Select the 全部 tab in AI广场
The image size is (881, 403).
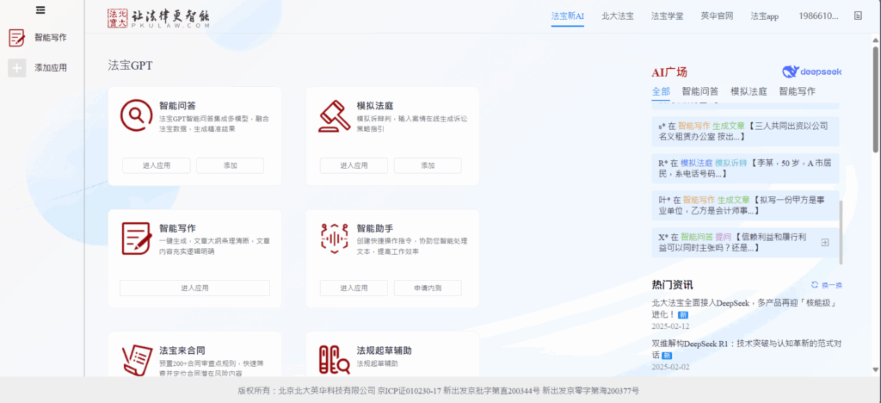pos(661,91)
